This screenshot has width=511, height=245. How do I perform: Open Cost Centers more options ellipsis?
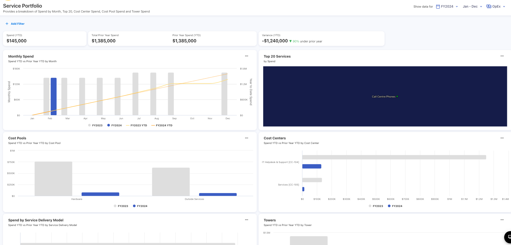coord(502,138)
